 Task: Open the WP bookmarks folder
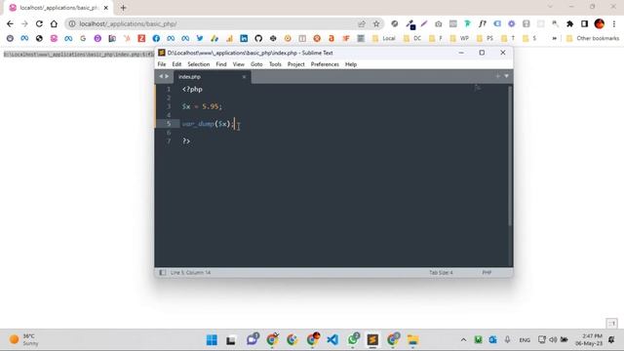459,38
